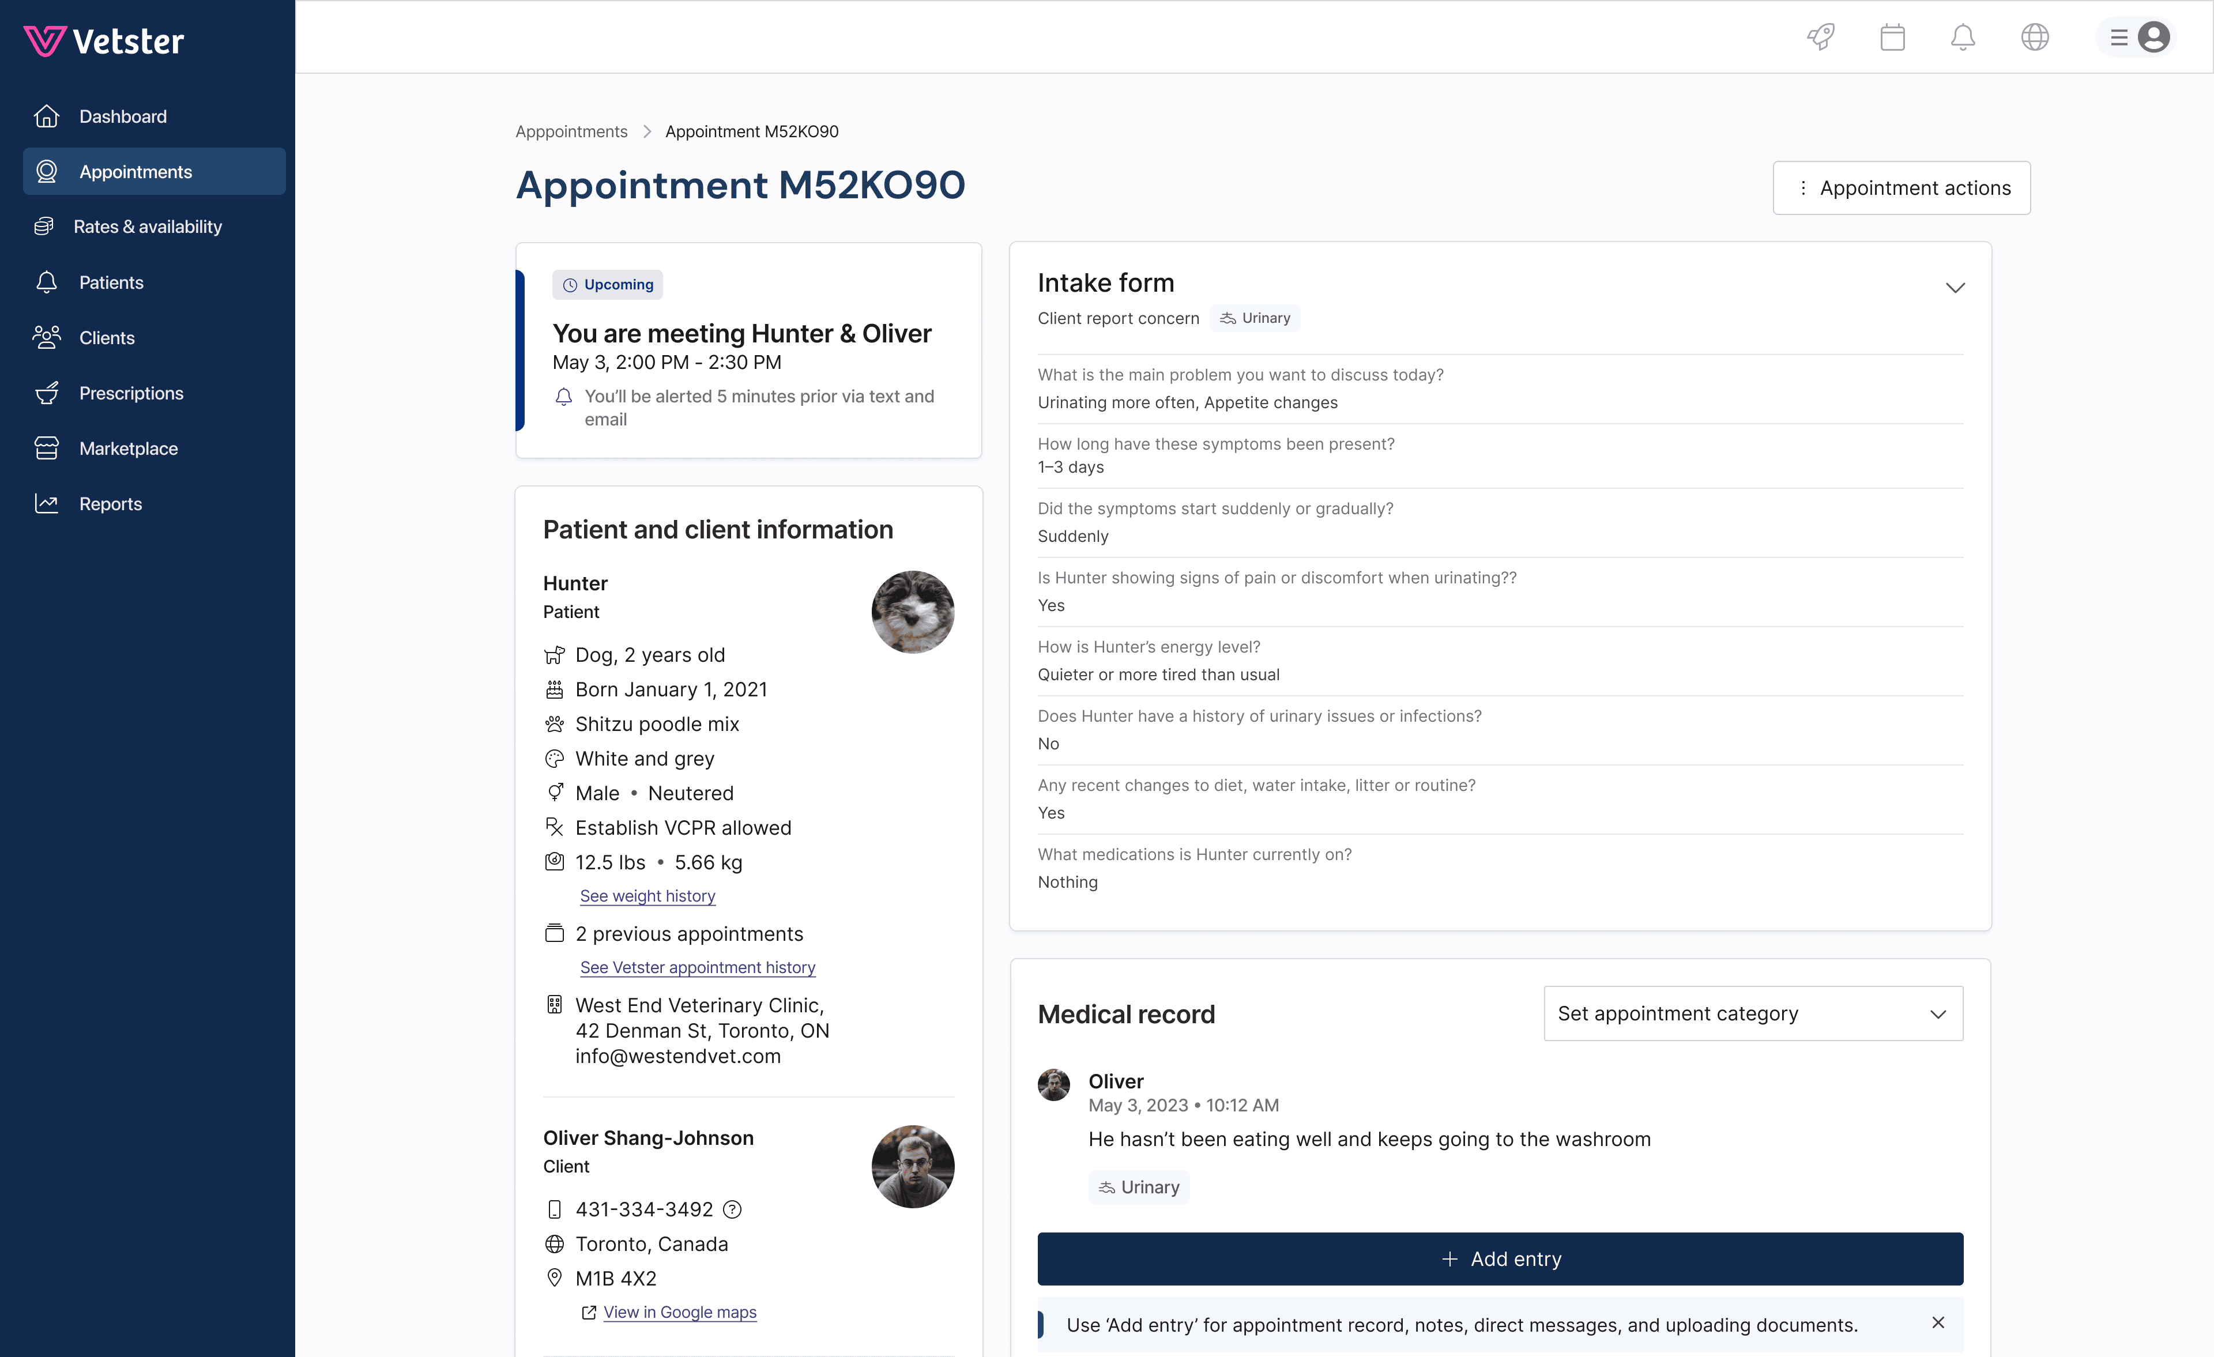Open the Appointment actions menu
Screen dimensions: 2214x1357
coord(1900,188)
